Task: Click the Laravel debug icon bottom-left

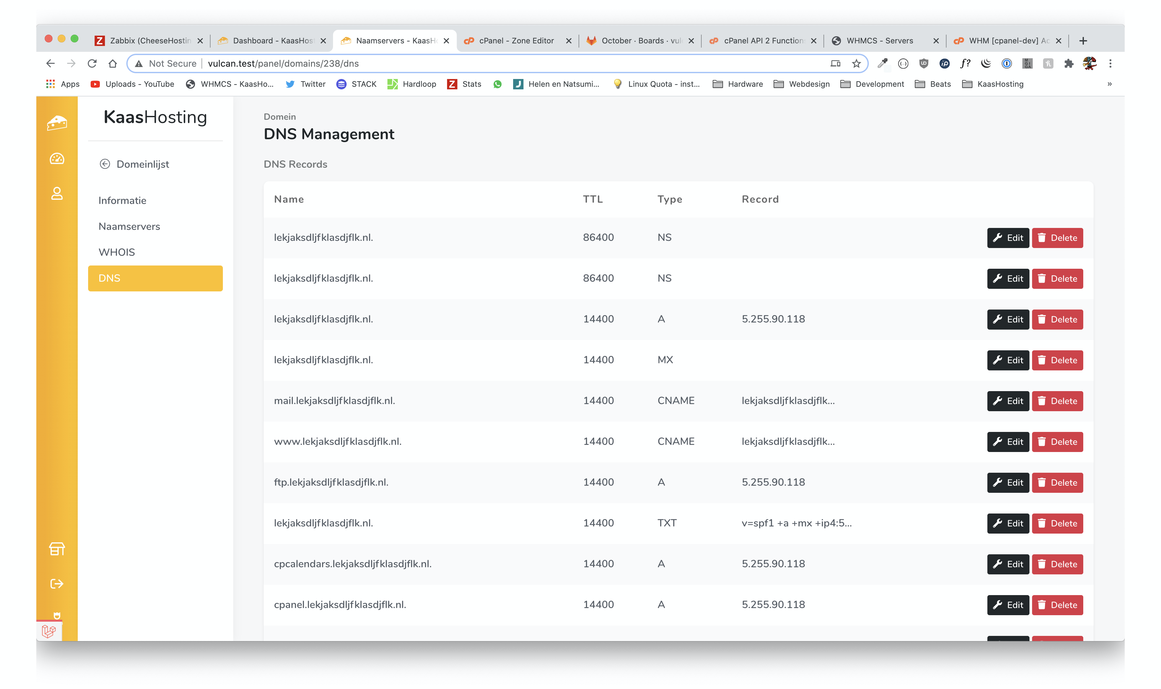Action: 49,631
